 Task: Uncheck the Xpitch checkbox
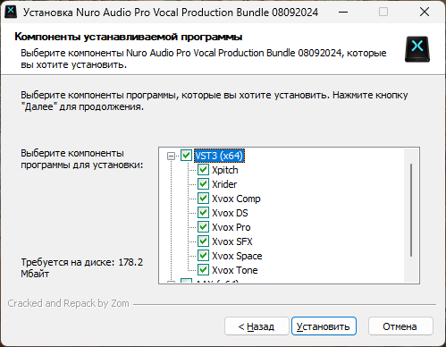(203, 170)
